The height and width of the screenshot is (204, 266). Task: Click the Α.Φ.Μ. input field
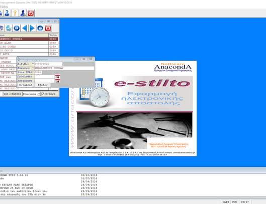tap(48, 64)
